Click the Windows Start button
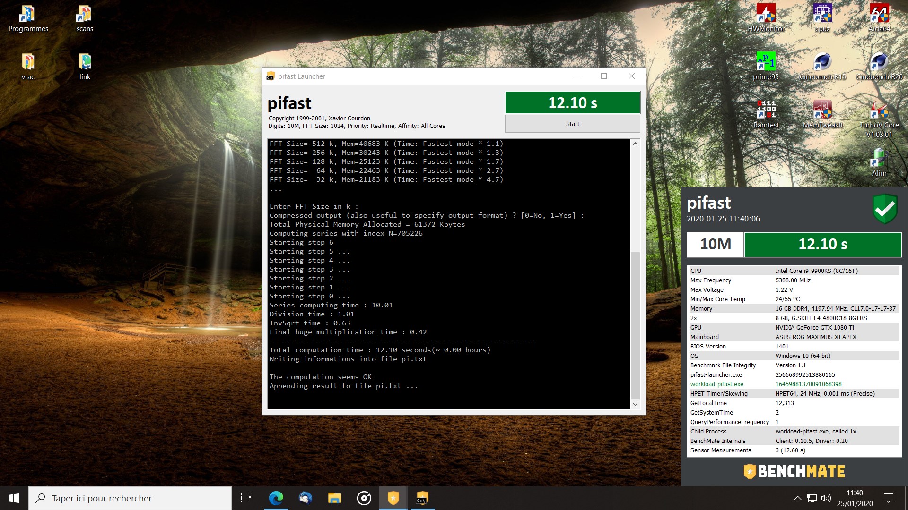908x510 pixels. [x=14, y=498]
